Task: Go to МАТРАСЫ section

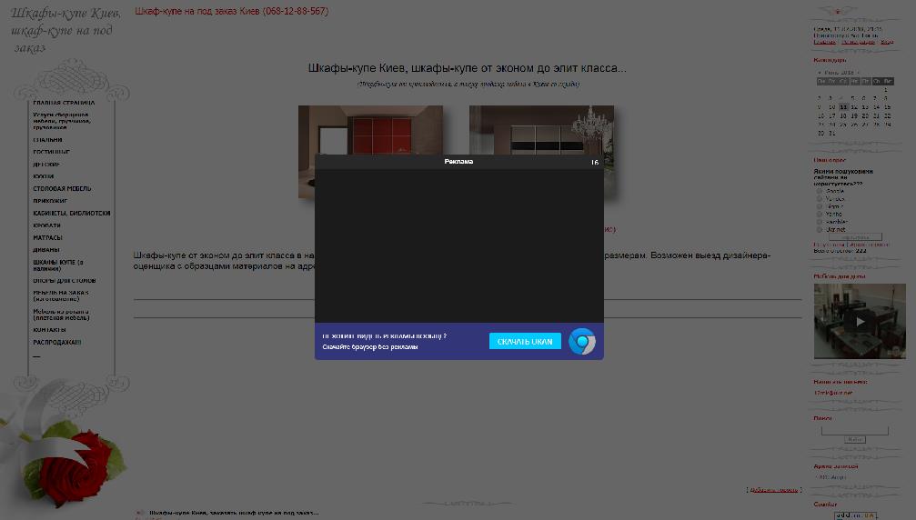Action: tap(47, 237)
